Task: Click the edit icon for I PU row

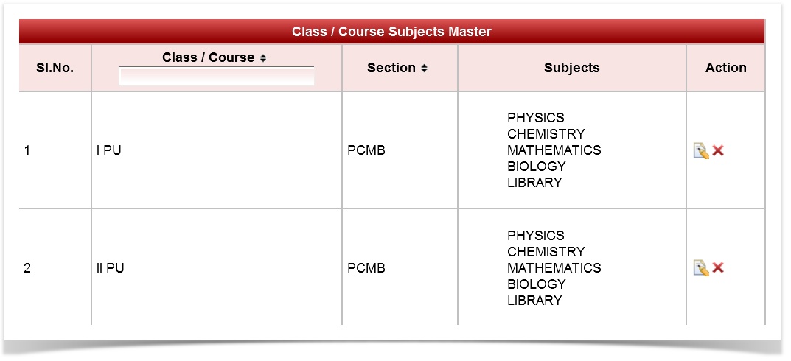Action: pyautogui.click(x=700, y=150)
